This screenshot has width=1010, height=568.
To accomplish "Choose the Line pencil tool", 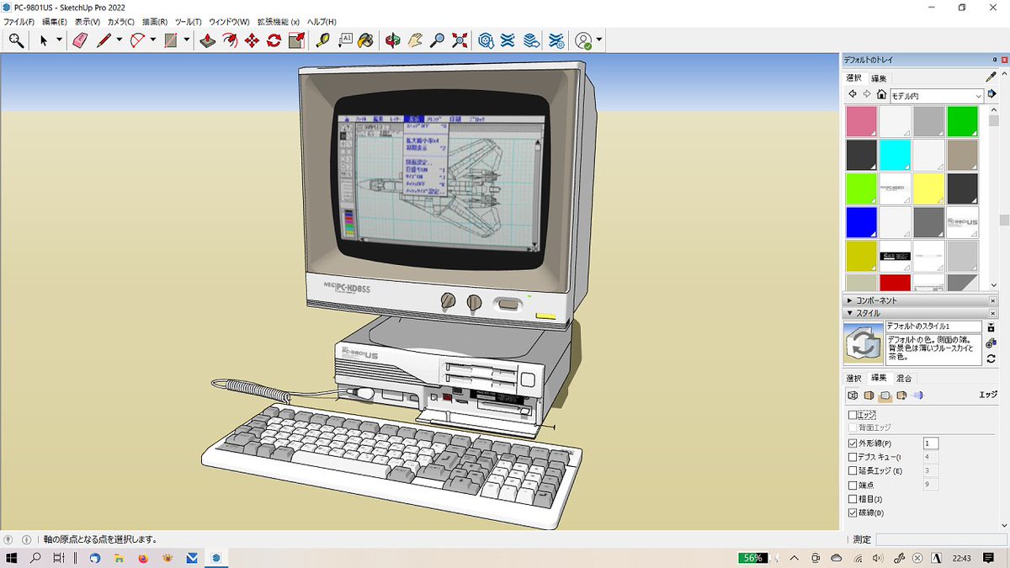I will (x=104, y=40).
